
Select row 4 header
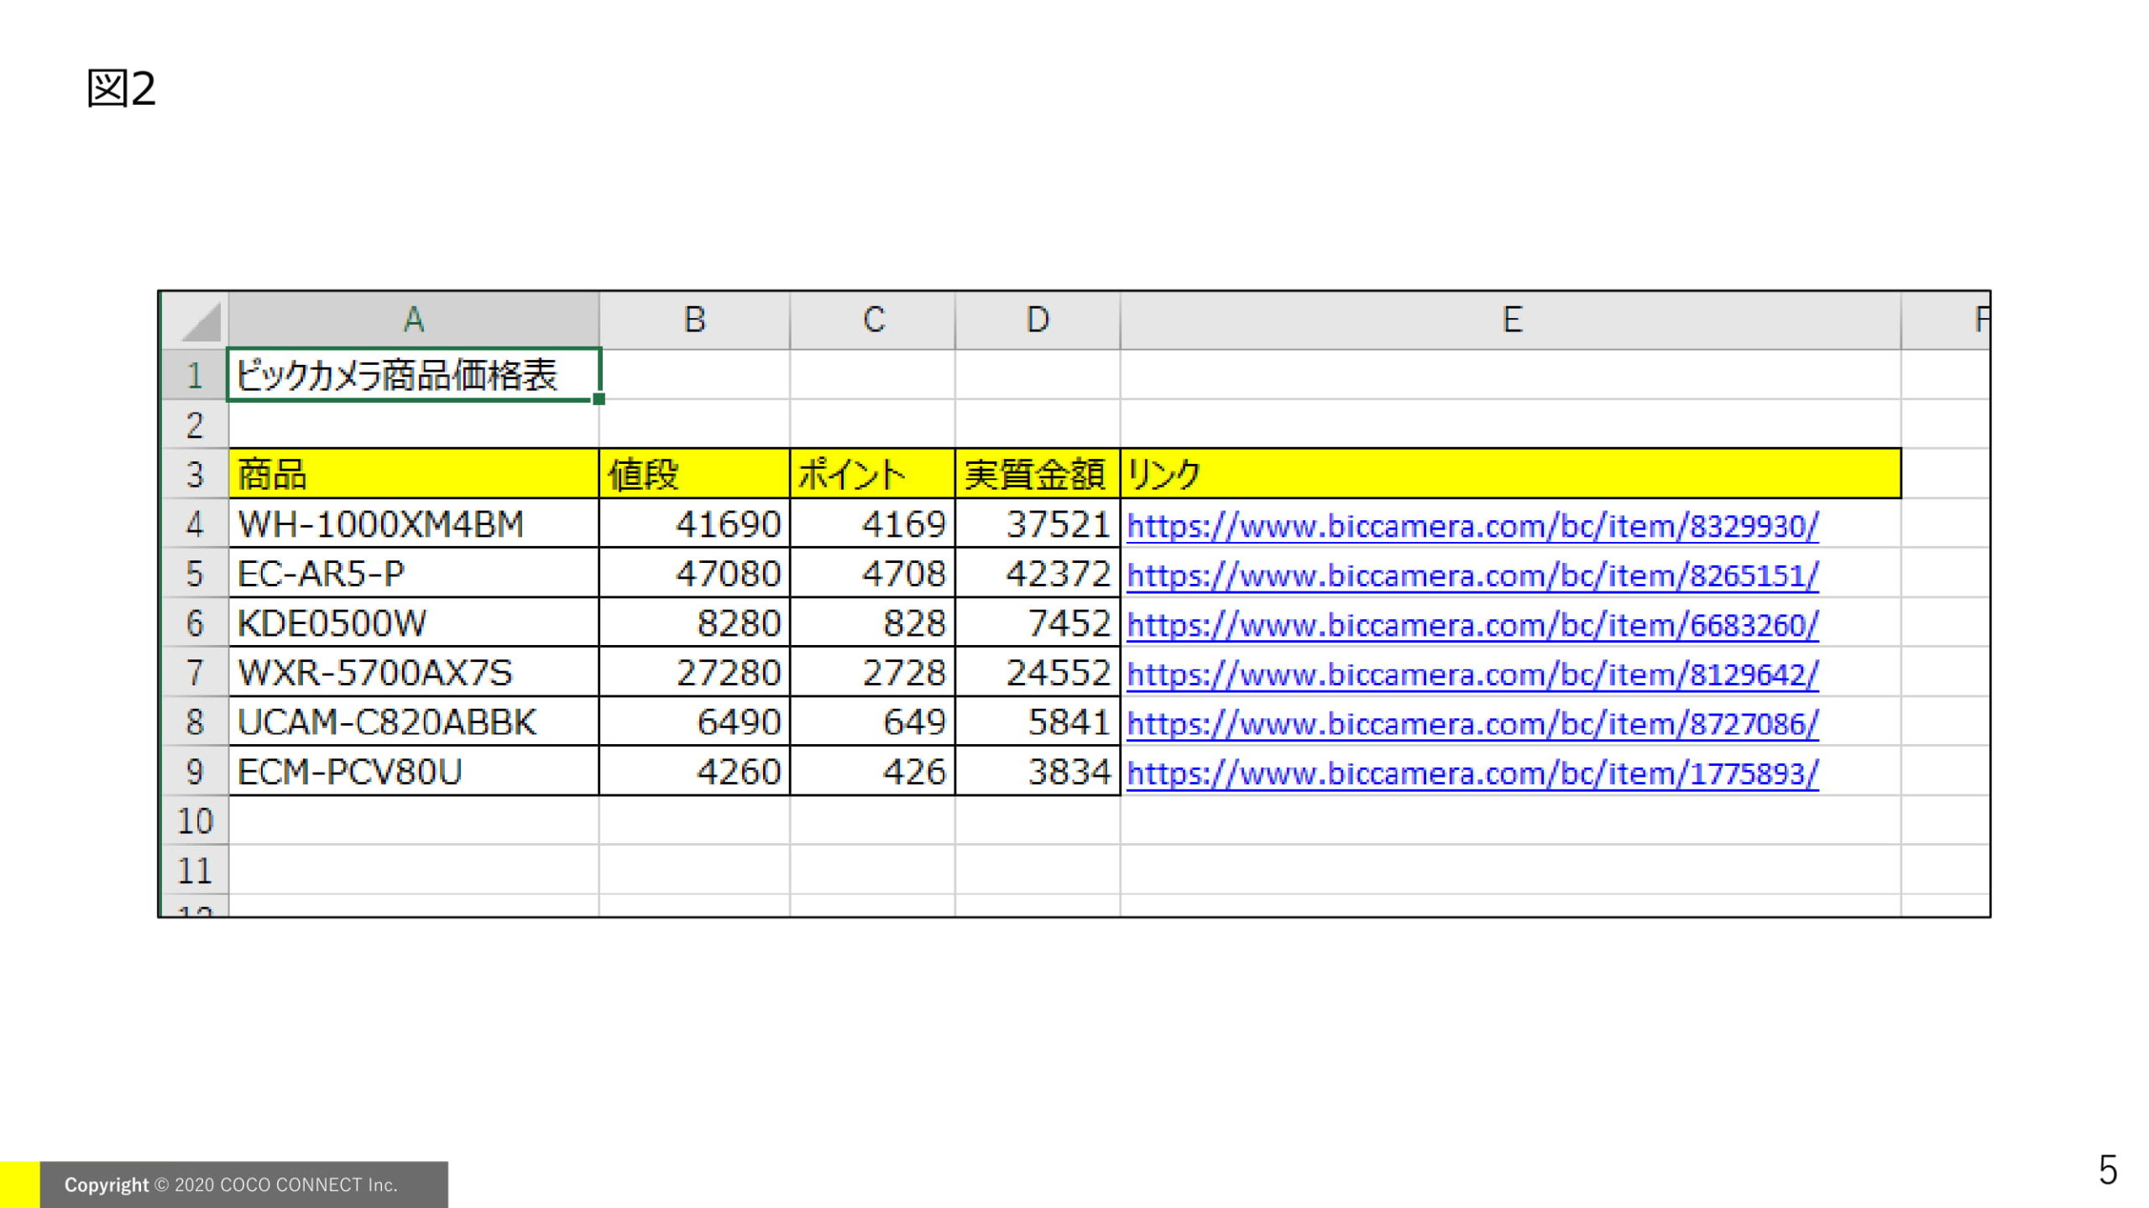coord(195,523)
